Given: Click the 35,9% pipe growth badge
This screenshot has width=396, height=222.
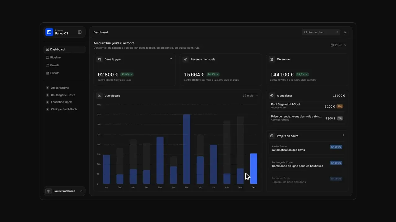Looking at the screenshot, I should [x=127, y=75].
